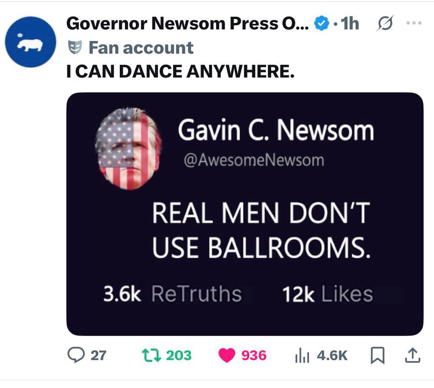This screenshot has height=388, width=434.
Task: Toggle bookmark for this post
Action: pyautogui.click(x=378, y=355)
